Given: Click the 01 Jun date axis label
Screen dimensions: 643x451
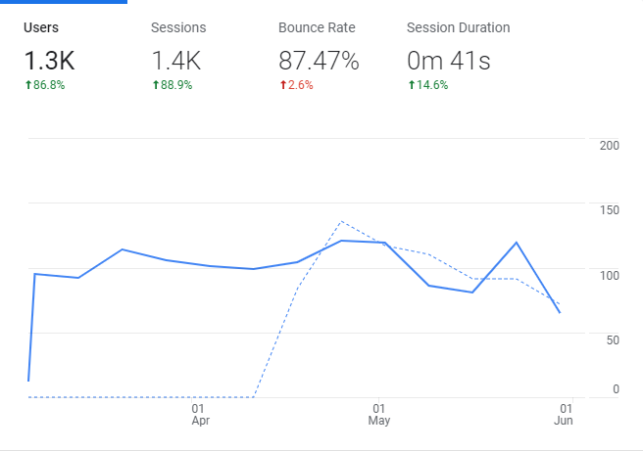Looking at the screenshot, I should point(564,414).
